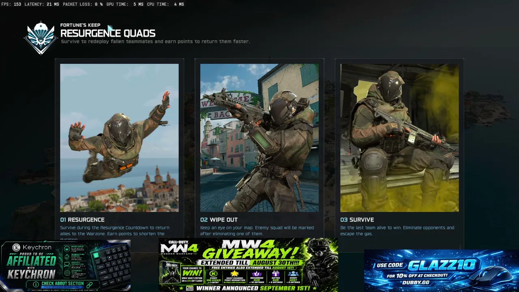Select the Survive operator in gas image
This screenshot has height=292, width=519.
tap(399, 138)
